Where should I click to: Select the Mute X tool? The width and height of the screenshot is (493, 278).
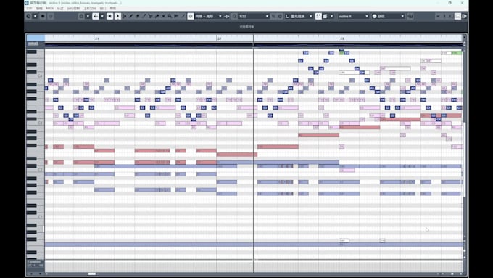(x=164, y=16)
